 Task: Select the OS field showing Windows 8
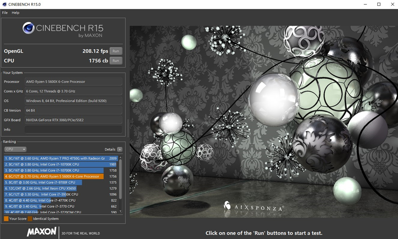tap(74, 101)
